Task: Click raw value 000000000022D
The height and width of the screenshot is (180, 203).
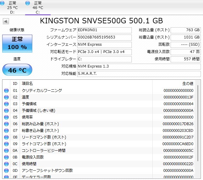Action: [x=178, y=164]
